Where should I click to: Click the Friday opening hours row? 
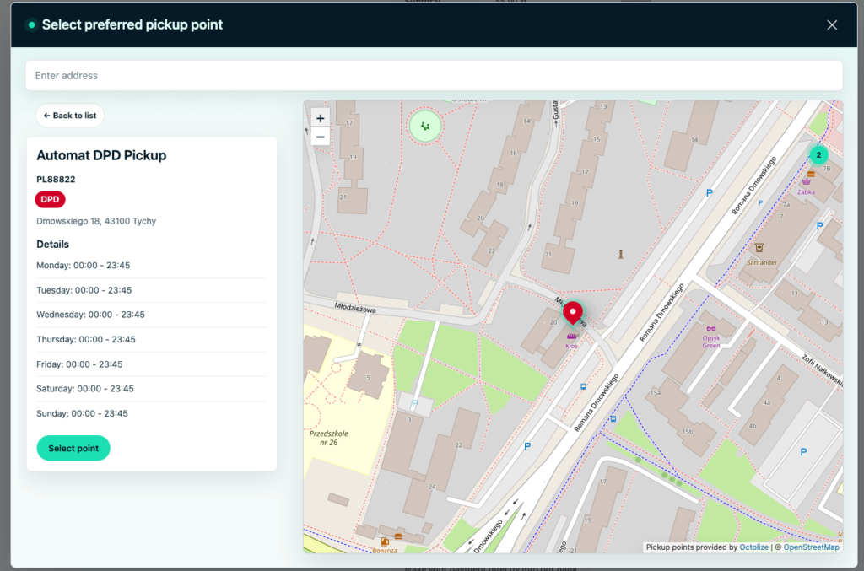[152, 364]
